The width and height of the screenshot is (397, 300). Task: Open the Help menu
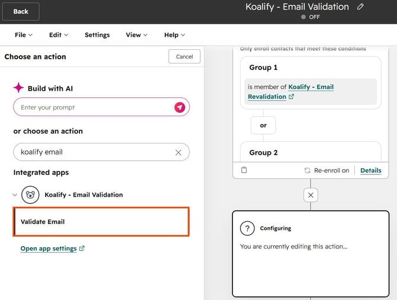[174, 35]
